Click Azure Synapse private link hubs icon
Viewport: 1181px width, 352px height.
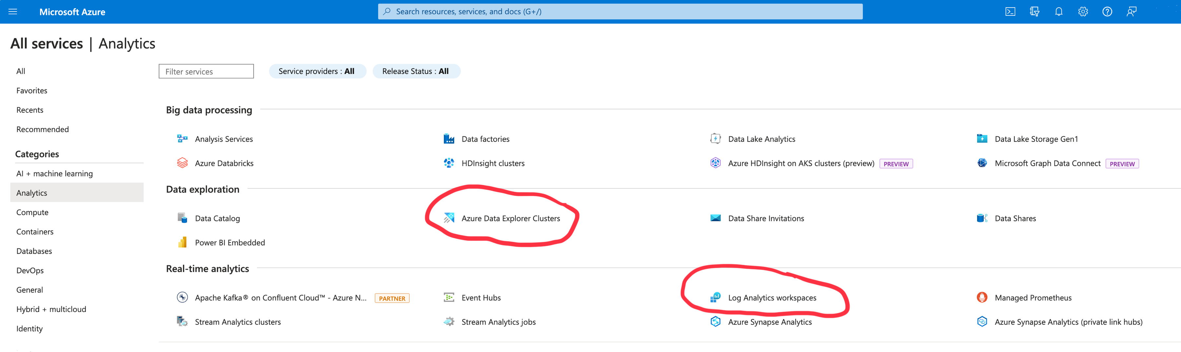(982, 321)
